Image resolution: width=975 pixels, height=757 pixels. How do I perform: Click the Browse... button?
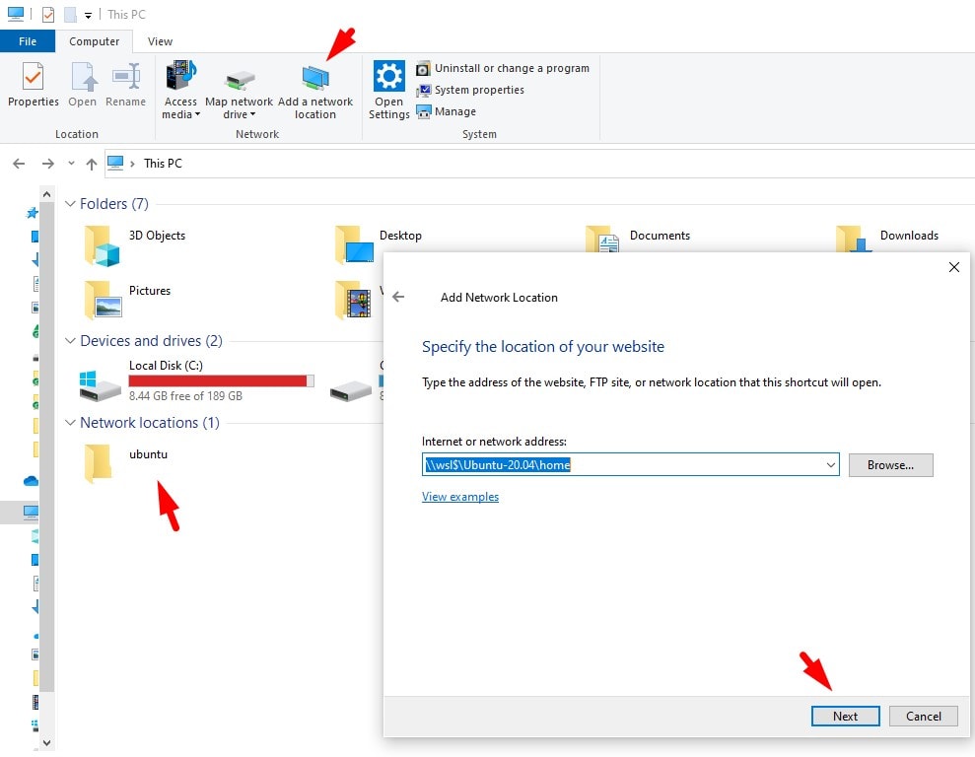(x=890, y=465)
